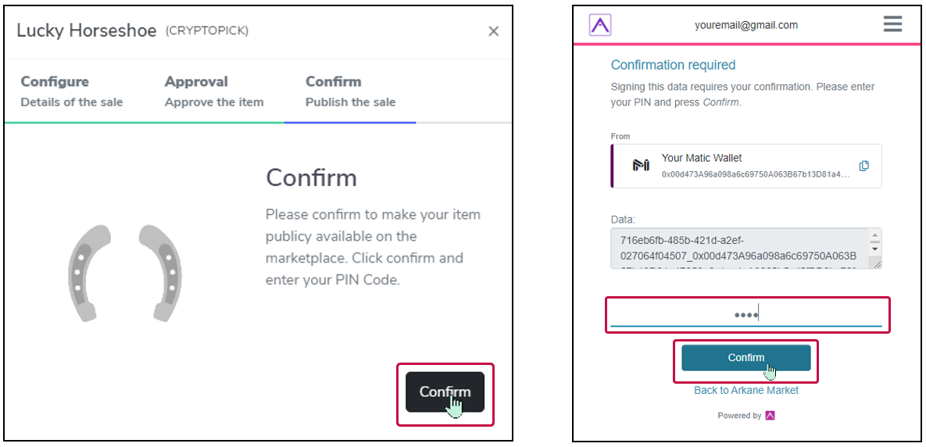
Task: Click the Data box resize grip
Action: pos(877,265)
